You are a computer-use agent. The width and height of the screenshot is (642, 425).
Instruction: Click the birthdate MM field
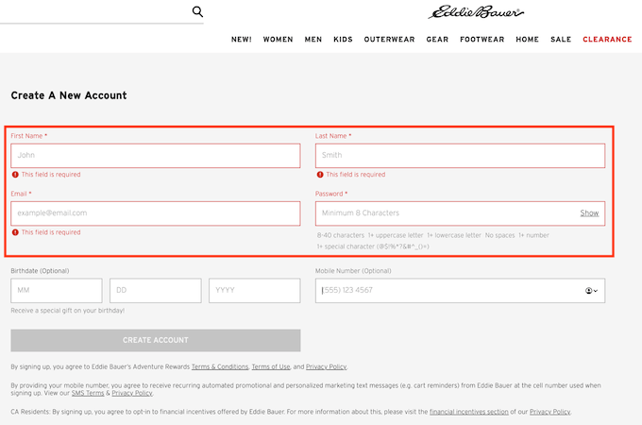pos(57,291)
